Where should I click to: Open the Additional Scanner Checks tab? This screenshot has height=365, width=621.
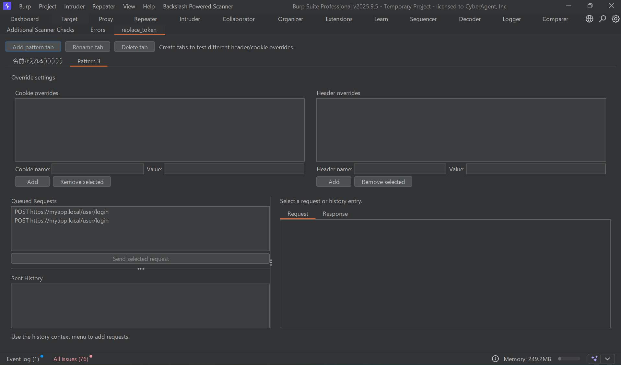(41, 30)
